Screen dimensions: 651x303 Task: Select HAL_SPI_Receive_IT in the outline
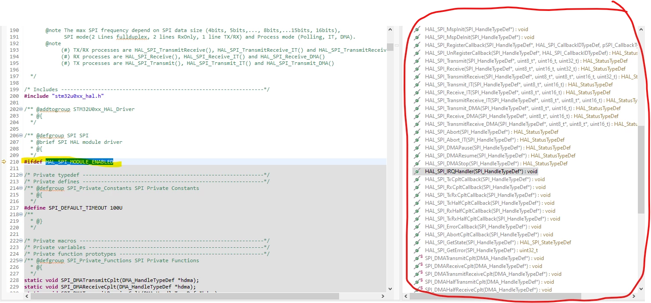[518, 93]
